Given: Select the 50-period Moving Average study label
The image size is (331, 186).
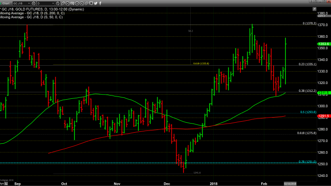Looking at the screenshot, I should point(32,17).
